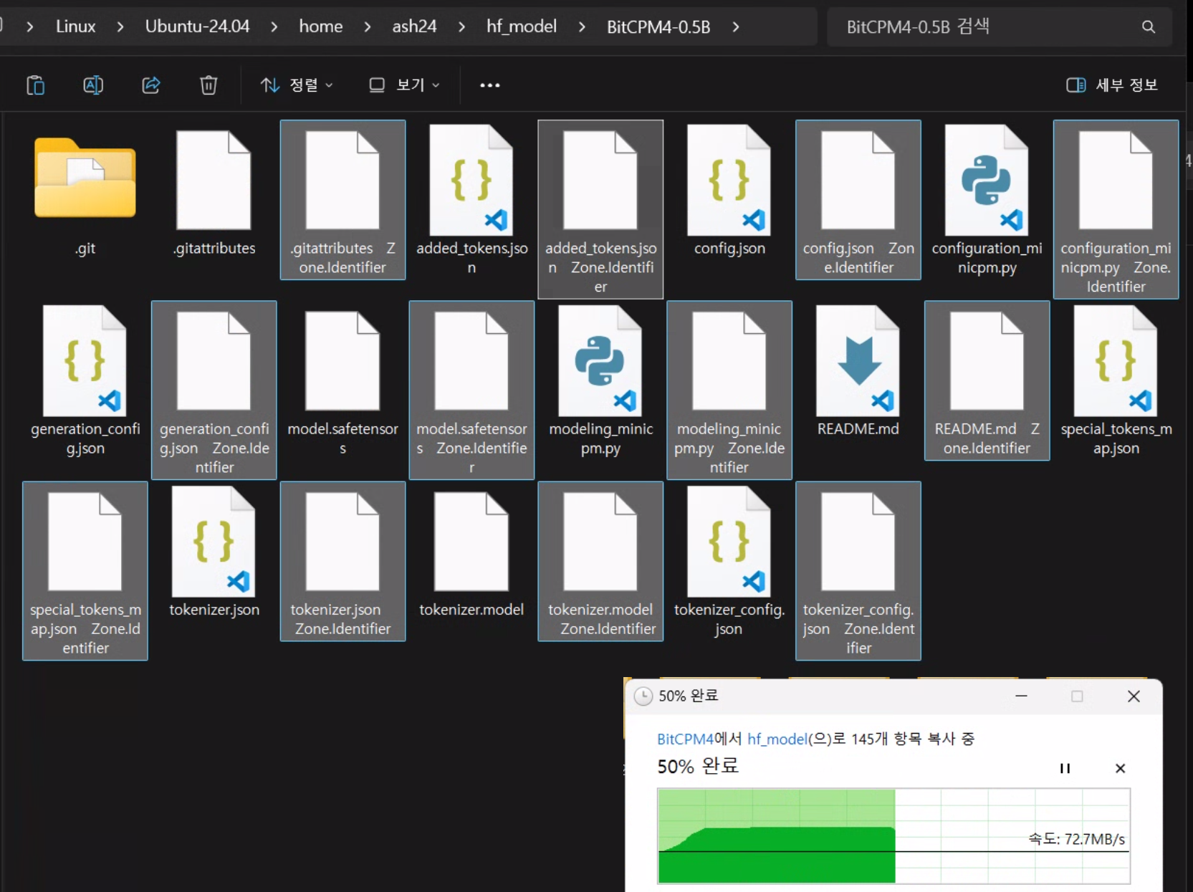
Task: Expand the chevron after hf_model breadcrumb
Action: [x=582, y=27]
